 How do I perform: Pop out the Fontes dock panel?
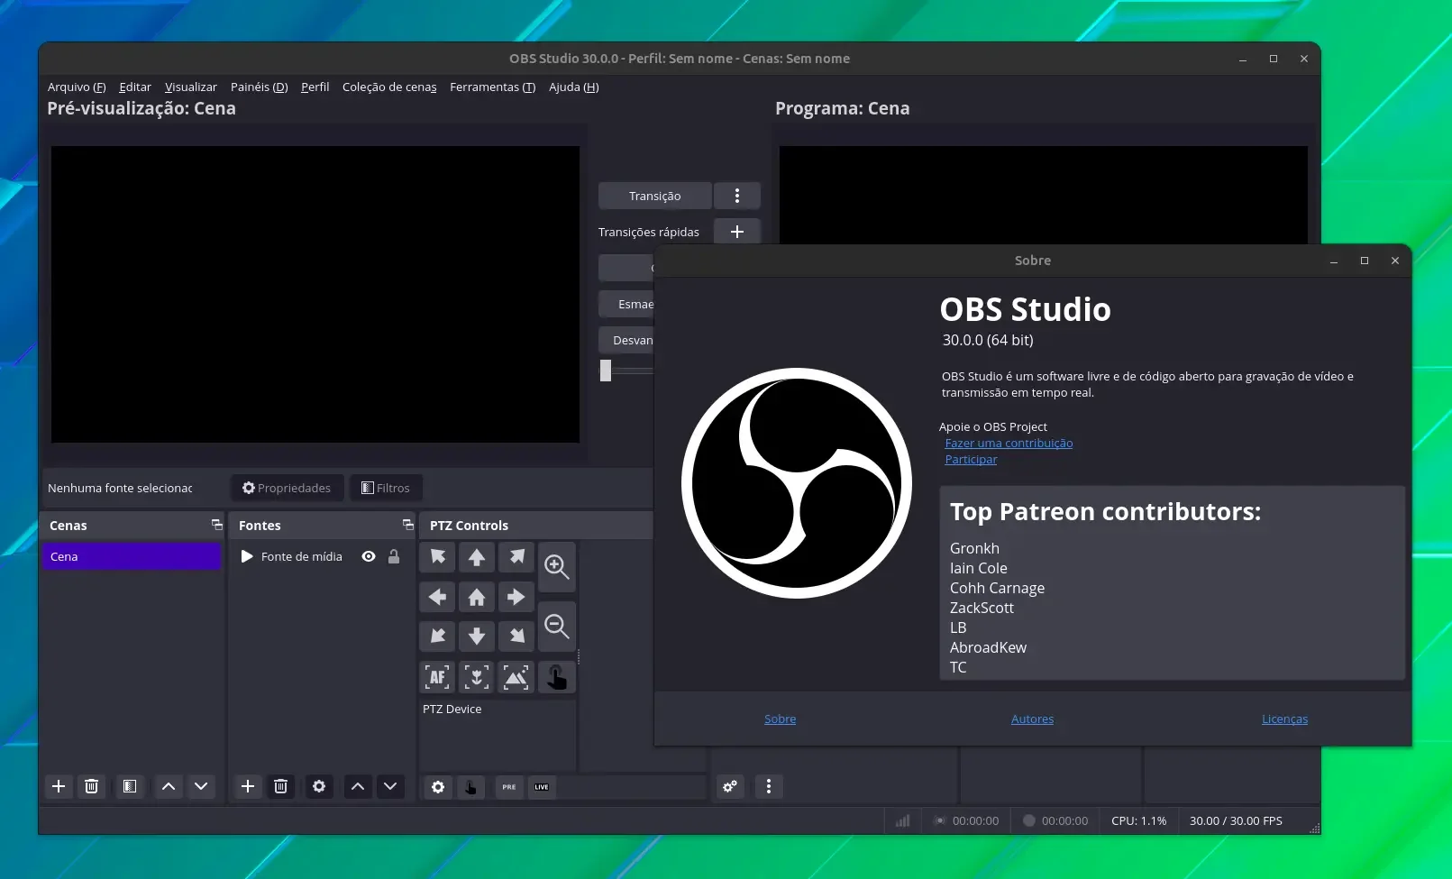coord(407,524)
